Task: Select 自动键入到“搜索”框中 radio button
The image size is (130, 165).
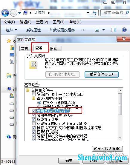Action: pyautogui.click(x=39, y=107)
